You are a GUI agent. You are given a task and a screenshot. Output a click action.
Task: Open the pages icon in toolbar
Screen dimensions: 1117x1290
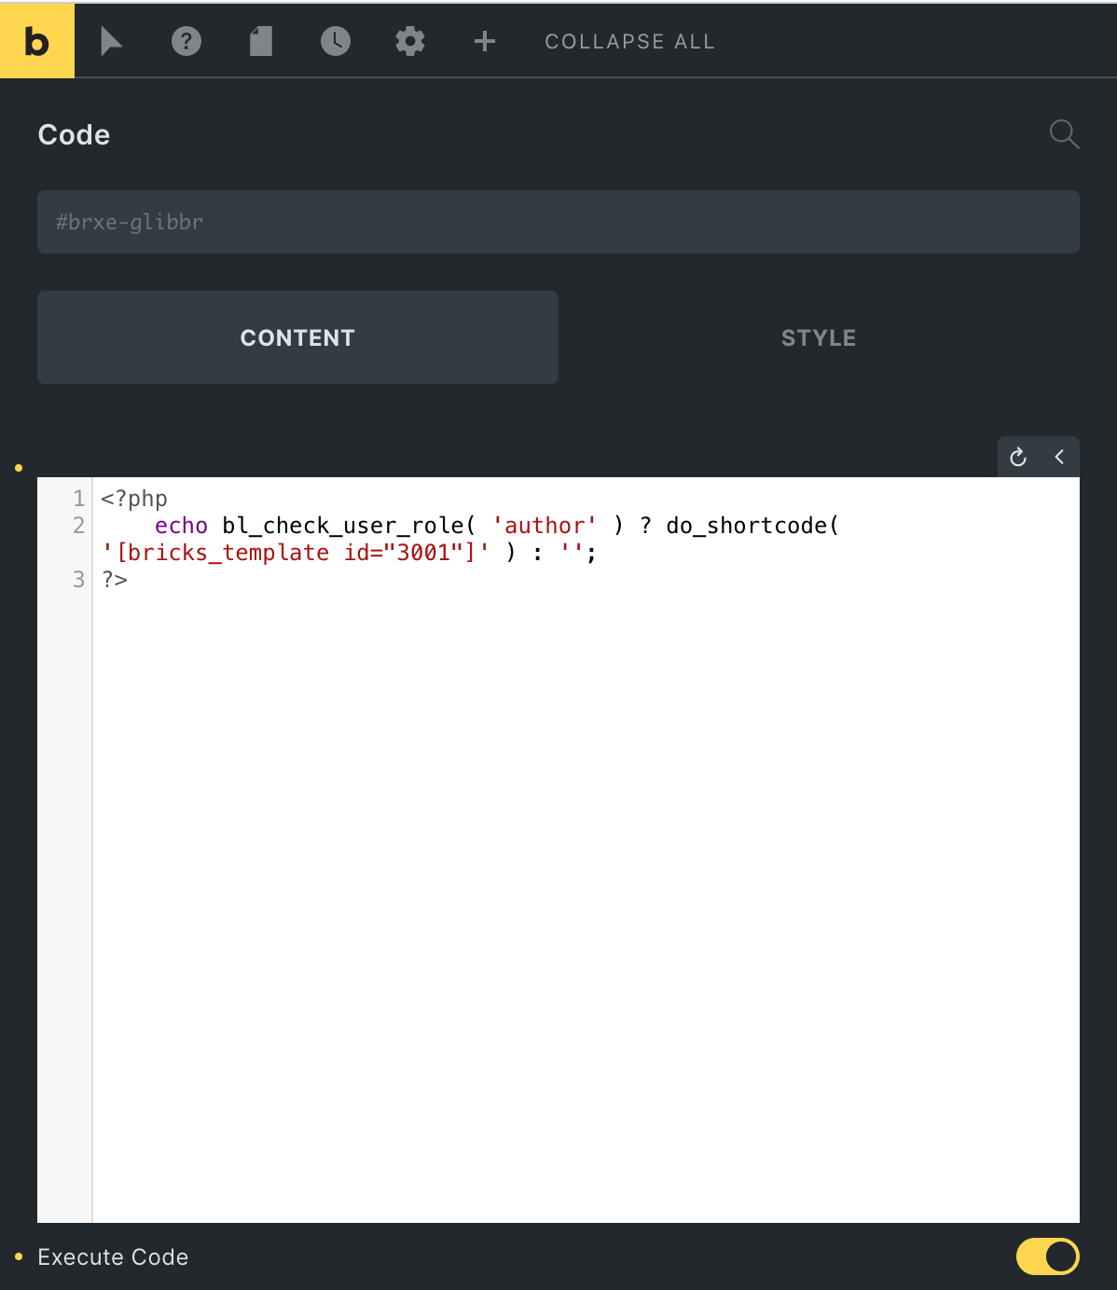(x=261, y=41)
